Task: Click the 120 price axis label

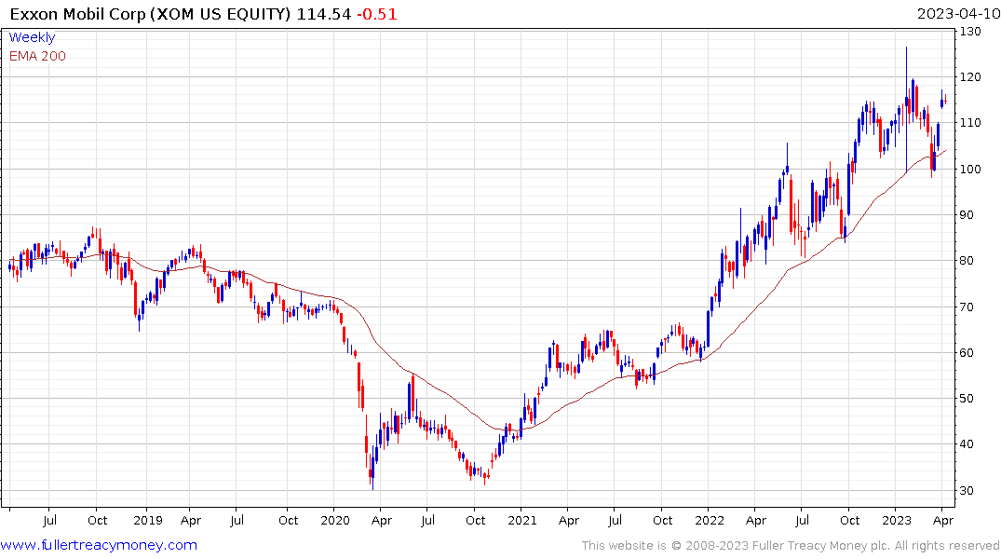Action: click(x=970, y=77)
